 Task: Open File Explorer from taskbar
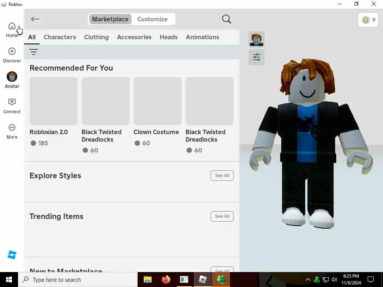coord(147,280)
